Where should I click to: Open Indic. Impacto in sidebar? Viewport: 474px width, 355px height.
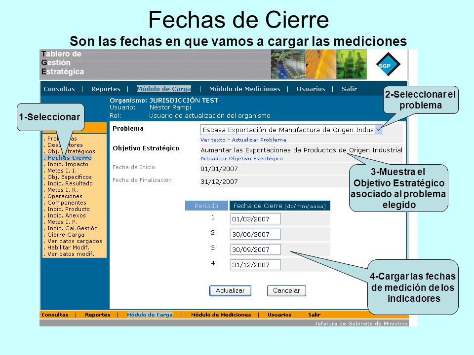[x=68, y=164]
